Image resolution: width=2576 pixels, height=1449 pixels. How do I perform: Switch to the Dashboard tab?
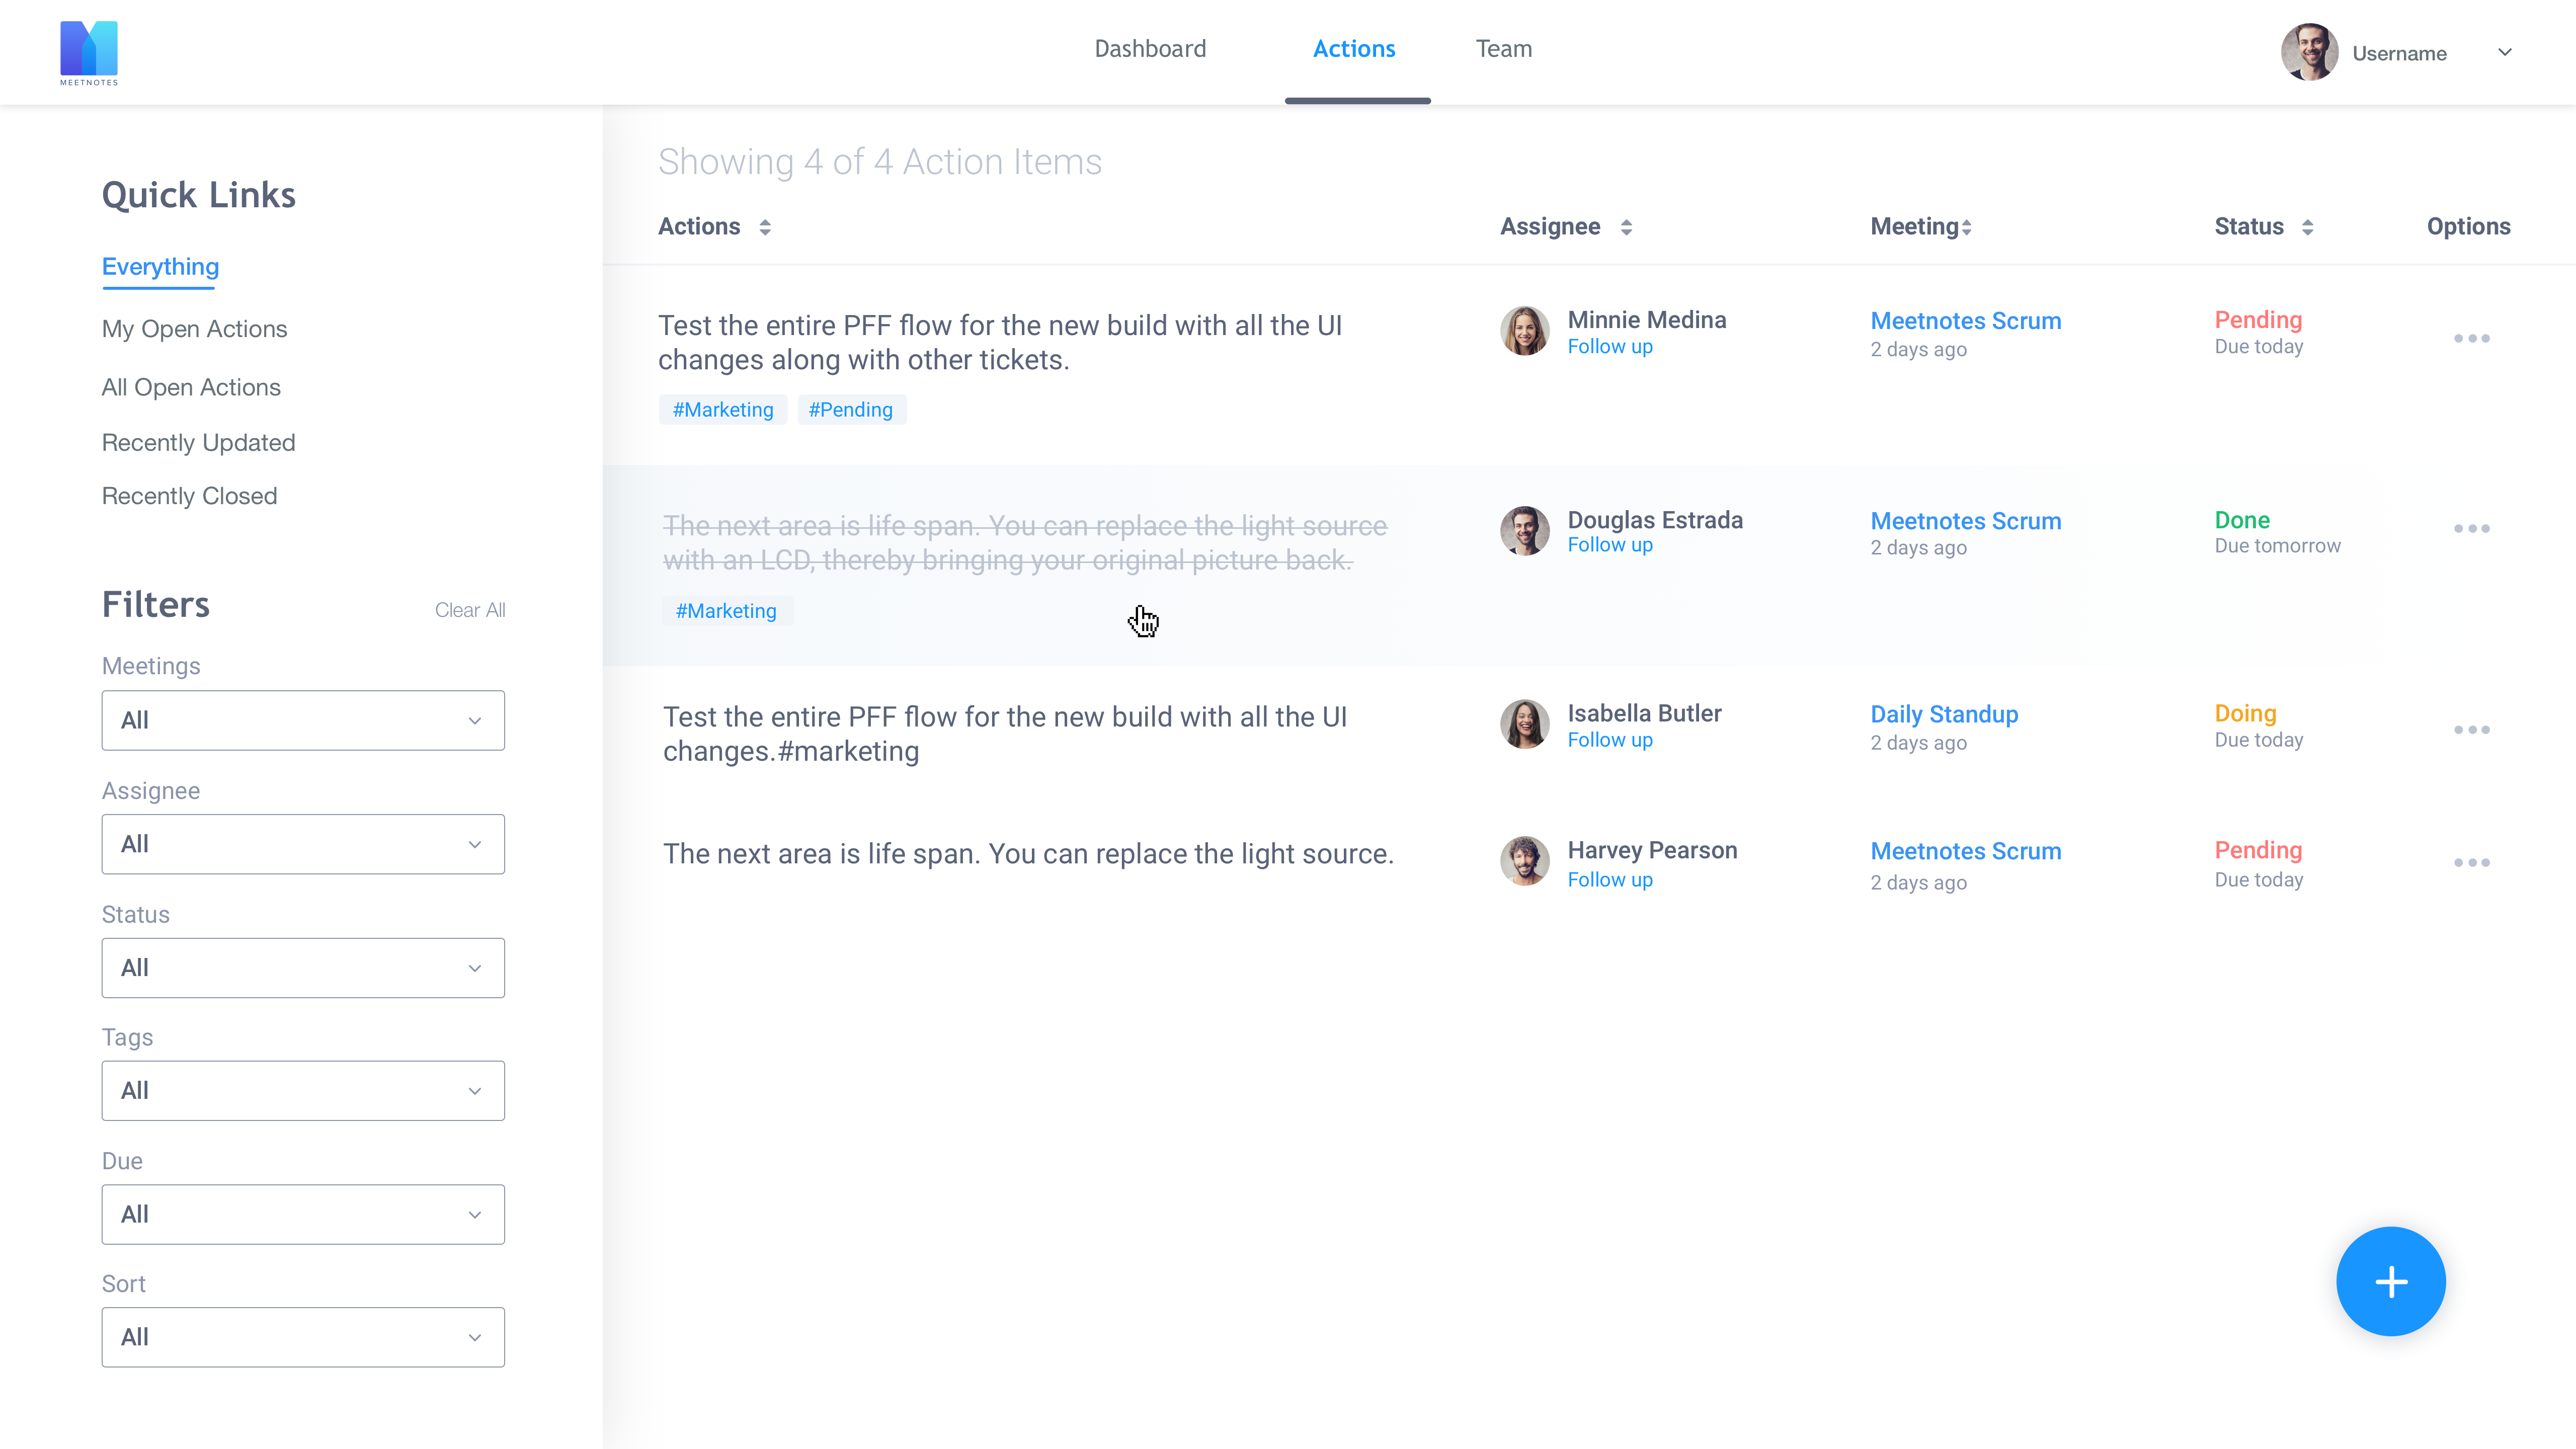point(1150,49)
